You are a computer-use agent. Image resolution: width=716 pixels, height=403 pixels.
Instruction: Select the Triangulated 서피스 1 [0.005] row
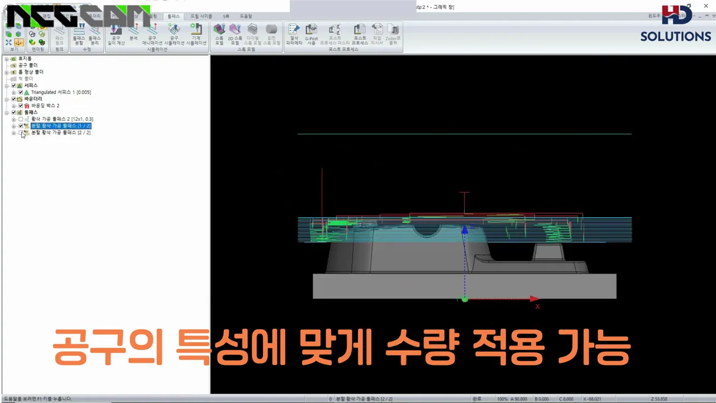[x=61, y=92]
